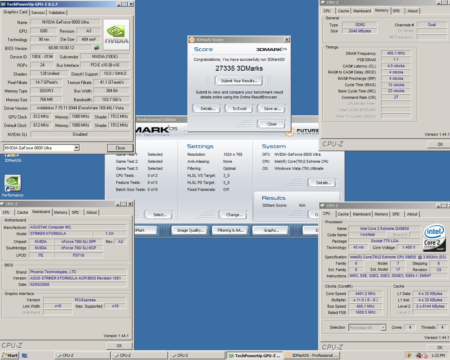Switch to the Sensors tab in GPU-Z
This screenshot has height=360, width=450.
(38, 12)
